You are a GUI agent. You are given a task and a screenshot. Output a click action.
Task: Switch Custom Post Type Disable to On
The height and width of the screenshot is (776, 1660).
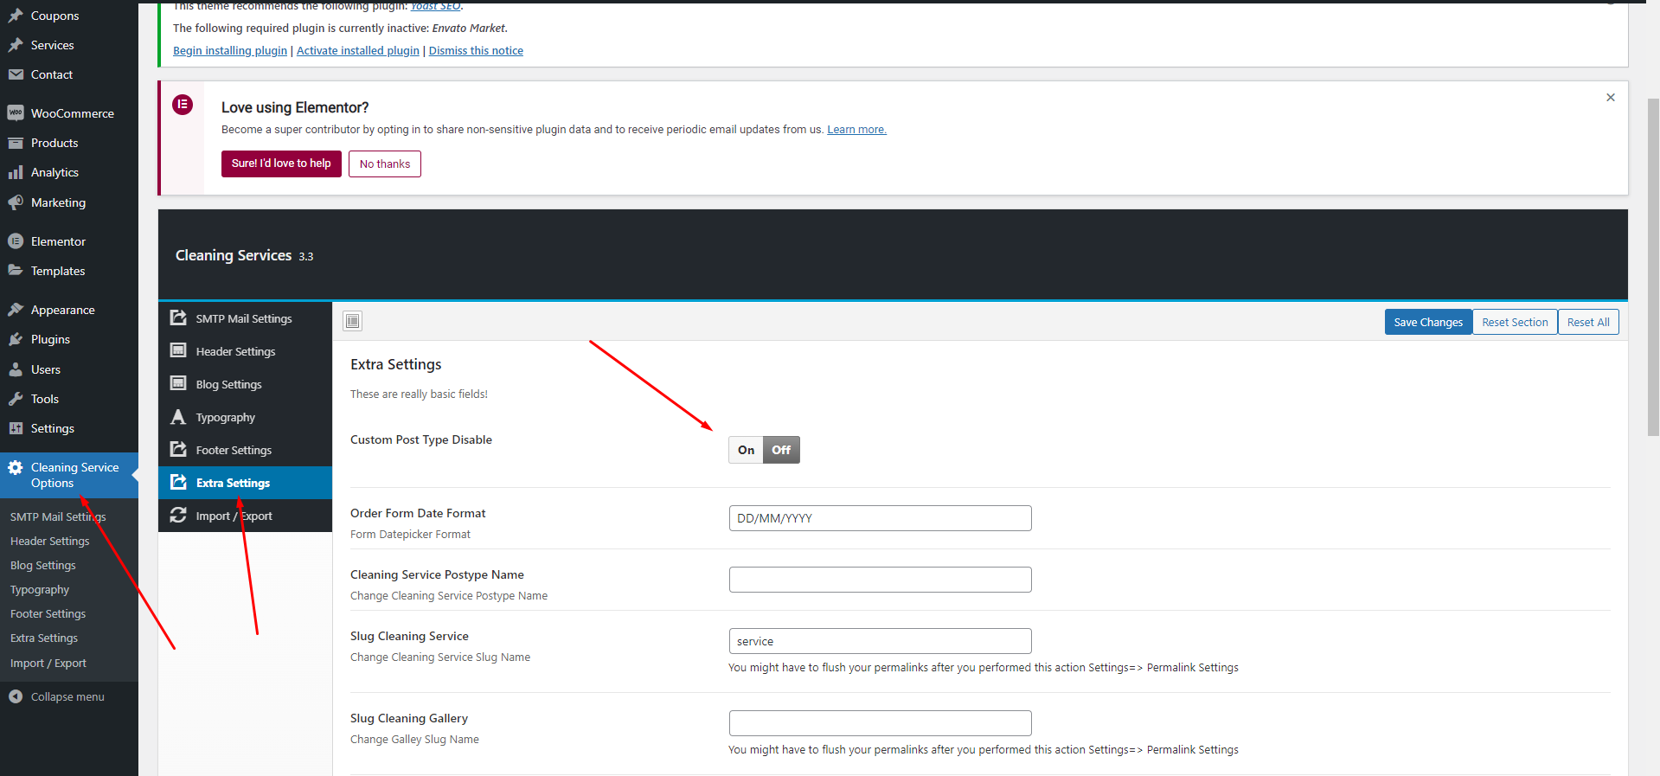(746, 450)
